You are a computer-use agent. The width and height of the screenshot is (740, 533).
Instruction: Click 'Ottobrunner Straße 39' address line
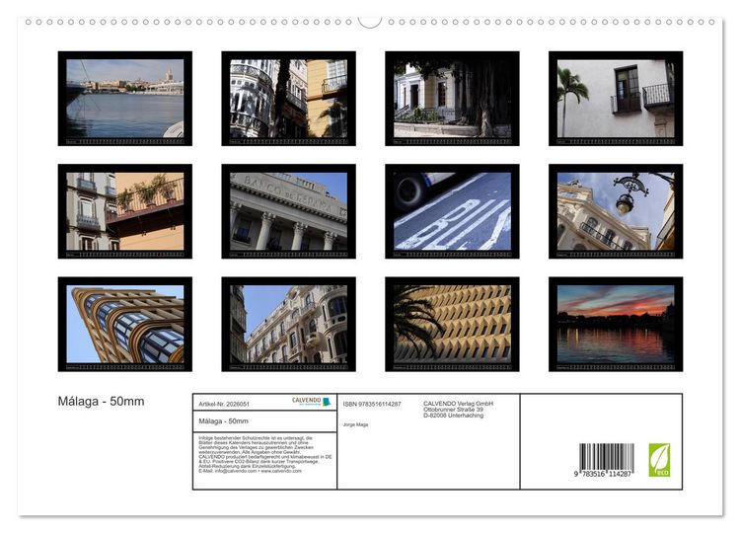pos(453,410)
